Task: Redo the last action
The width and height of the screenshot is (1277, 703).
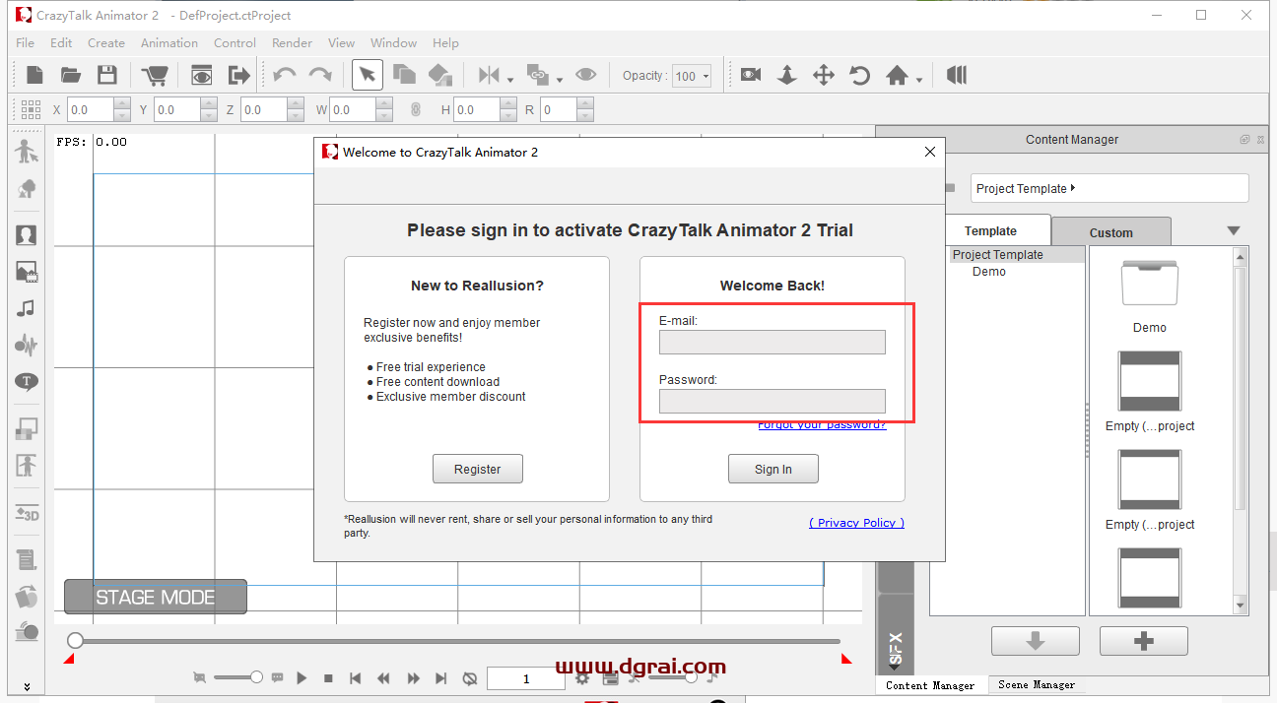Action: point(320,75)
